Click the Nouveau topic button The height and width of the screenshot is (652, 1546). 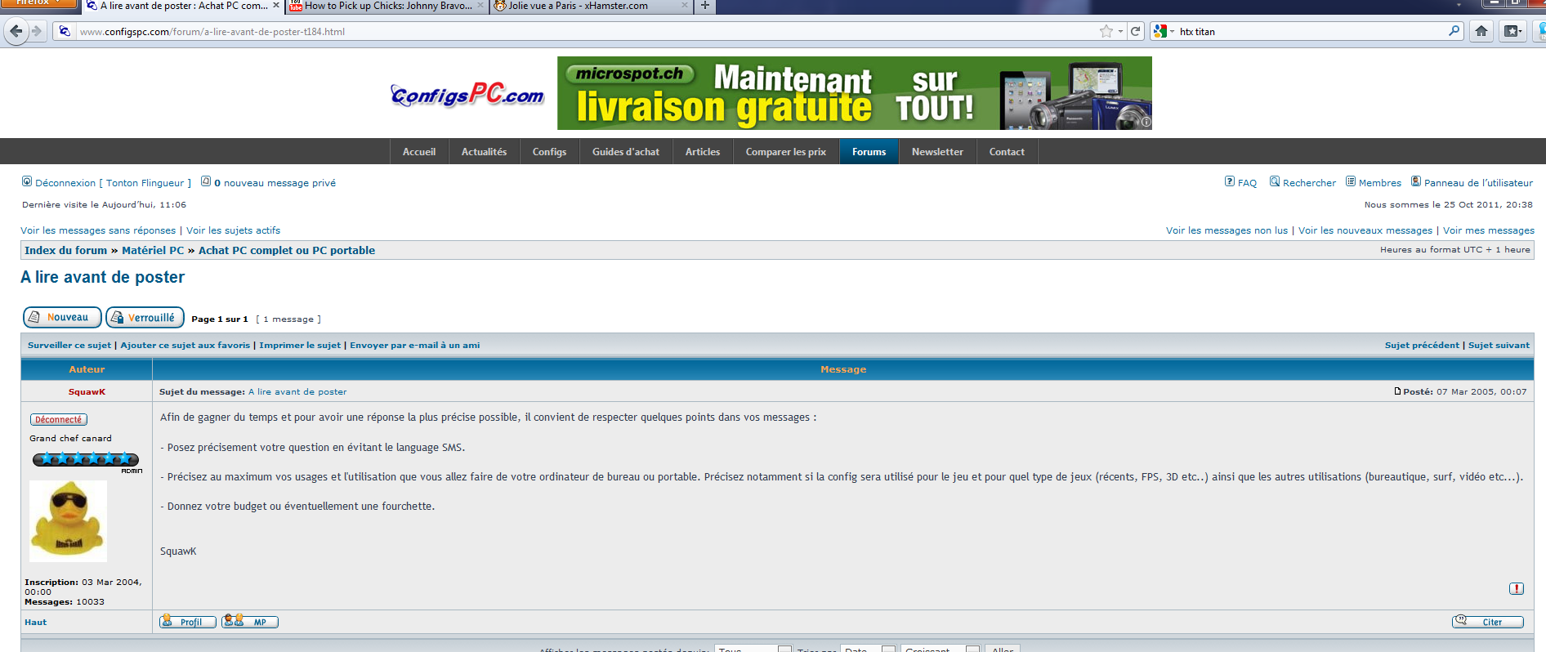pos(62,317)
